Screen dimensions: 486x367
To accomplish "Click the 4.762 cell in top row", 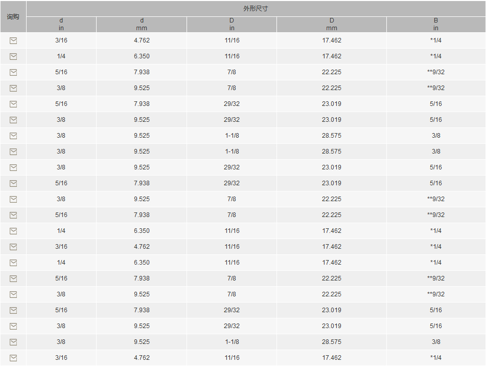I will [142, 40].
